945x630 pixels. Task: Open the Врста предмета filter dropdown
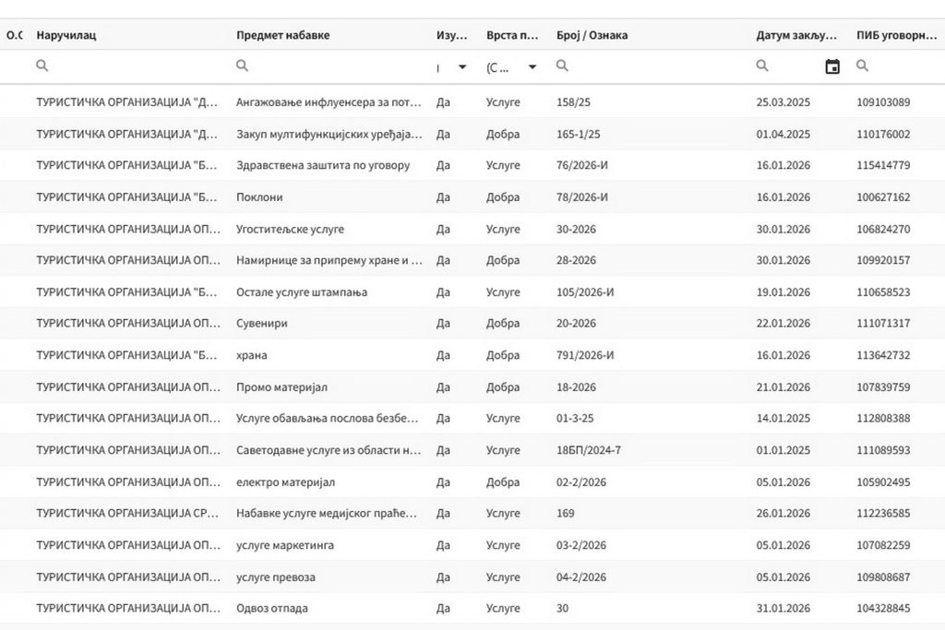click(532, 67)
